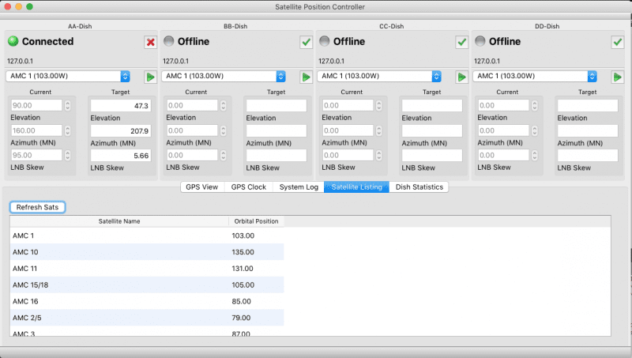Disconnect AA-Dish with the red X button
The image size is (632, 358).
pos(150,42)
